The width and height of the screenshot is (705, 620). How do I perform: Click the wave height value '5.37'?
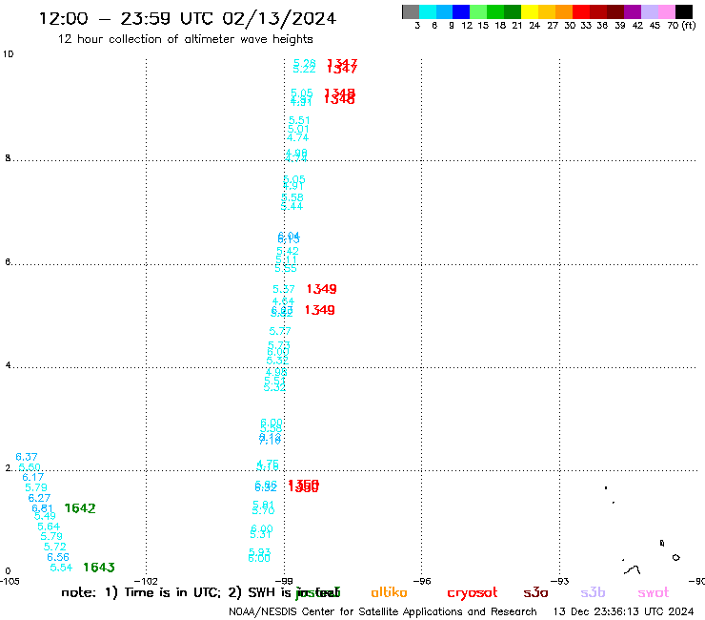[284, 289]
